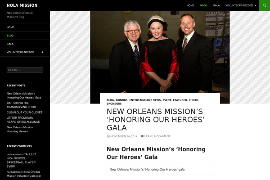Focus the sidebar Search field
Image resolution: width=270 pixels, height=180 pixels.
25,70
